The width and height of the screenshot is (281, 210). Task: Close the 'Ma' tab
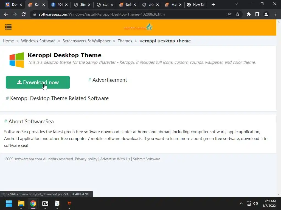click(x=180, y=5)
